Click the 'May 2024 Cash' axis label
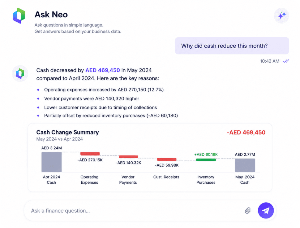This screenshot has height=228, width=300. click(x=245, y=180)
